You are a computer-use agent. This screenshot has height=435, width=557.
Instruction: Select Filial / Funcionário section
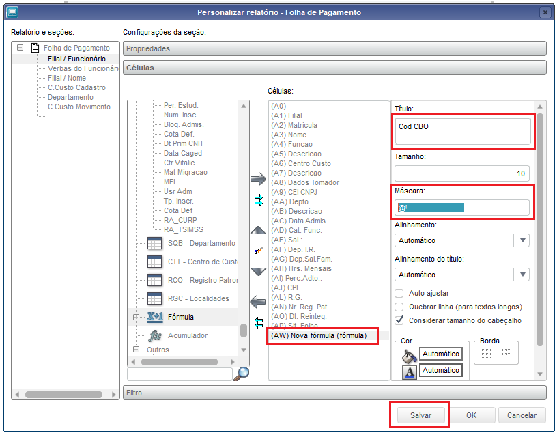point(76,59)
